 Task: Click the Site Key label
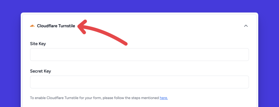(38, 44)
